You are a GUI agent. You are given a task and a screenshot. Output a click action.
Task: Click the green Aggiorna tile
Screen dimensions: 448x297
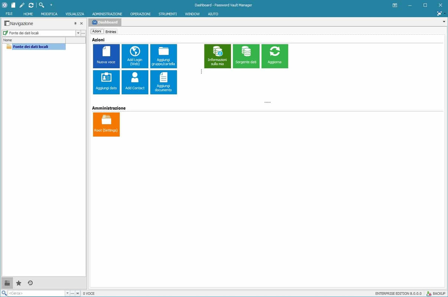point(275,56)
